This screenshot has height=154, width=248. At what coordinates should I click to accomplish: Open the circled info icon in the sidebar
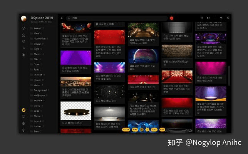pyautogui.click(x=23, y=130)
